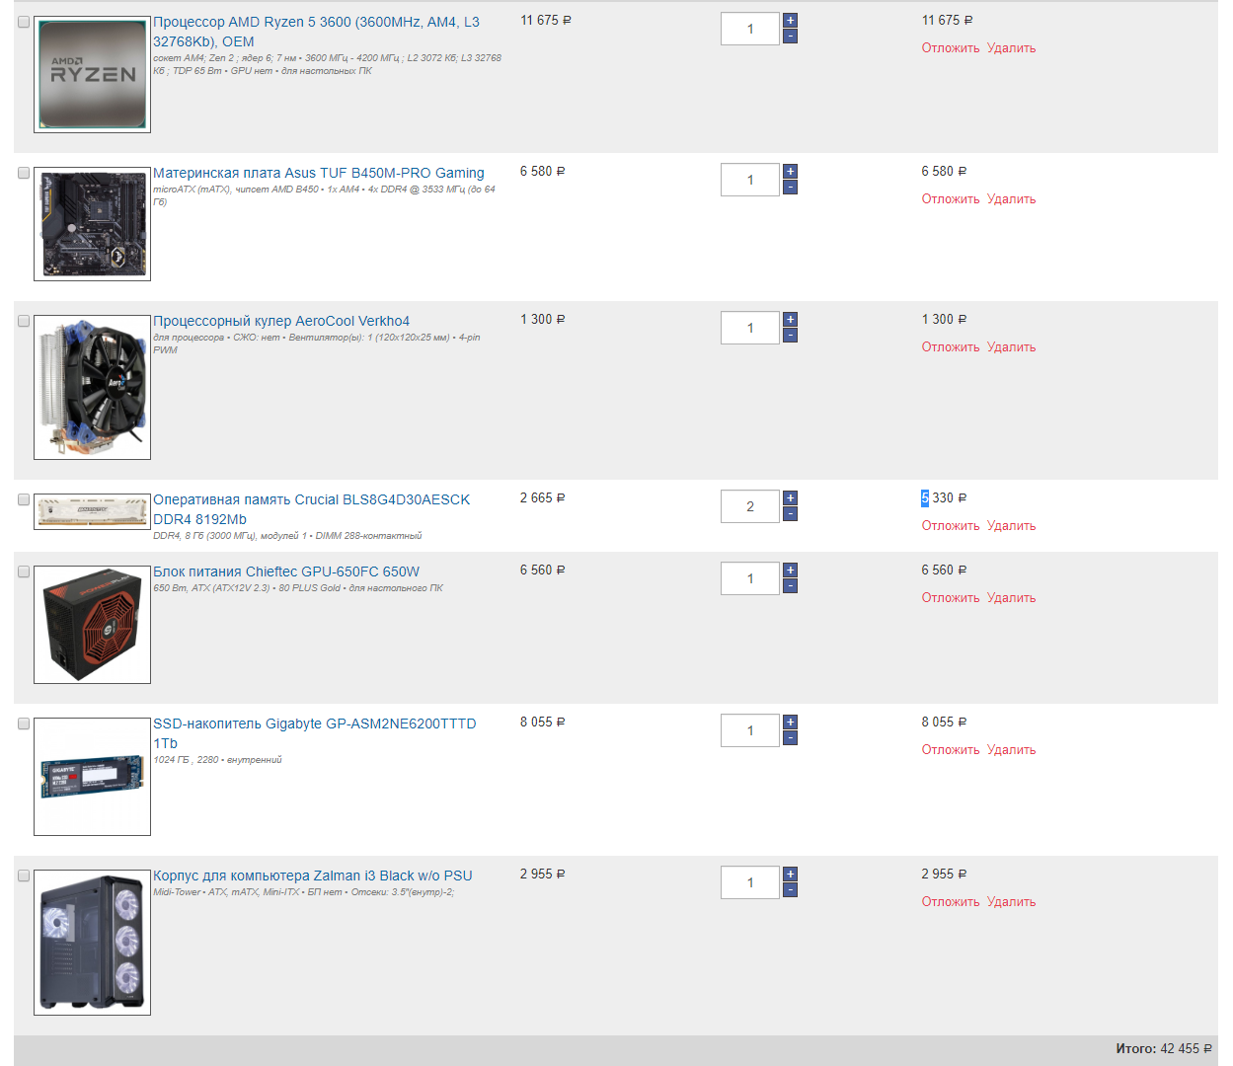Remove the Asus TUF motherboard with Удалить
Viewport: 1233px width, 1066px height.
pyautogui.click(x=1012, y=199)
